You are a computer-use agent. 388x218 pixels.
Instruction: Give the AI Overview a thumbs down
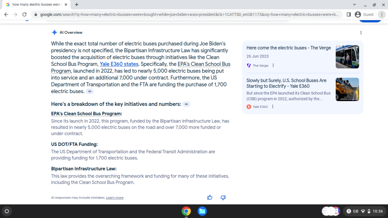[223, 197]
